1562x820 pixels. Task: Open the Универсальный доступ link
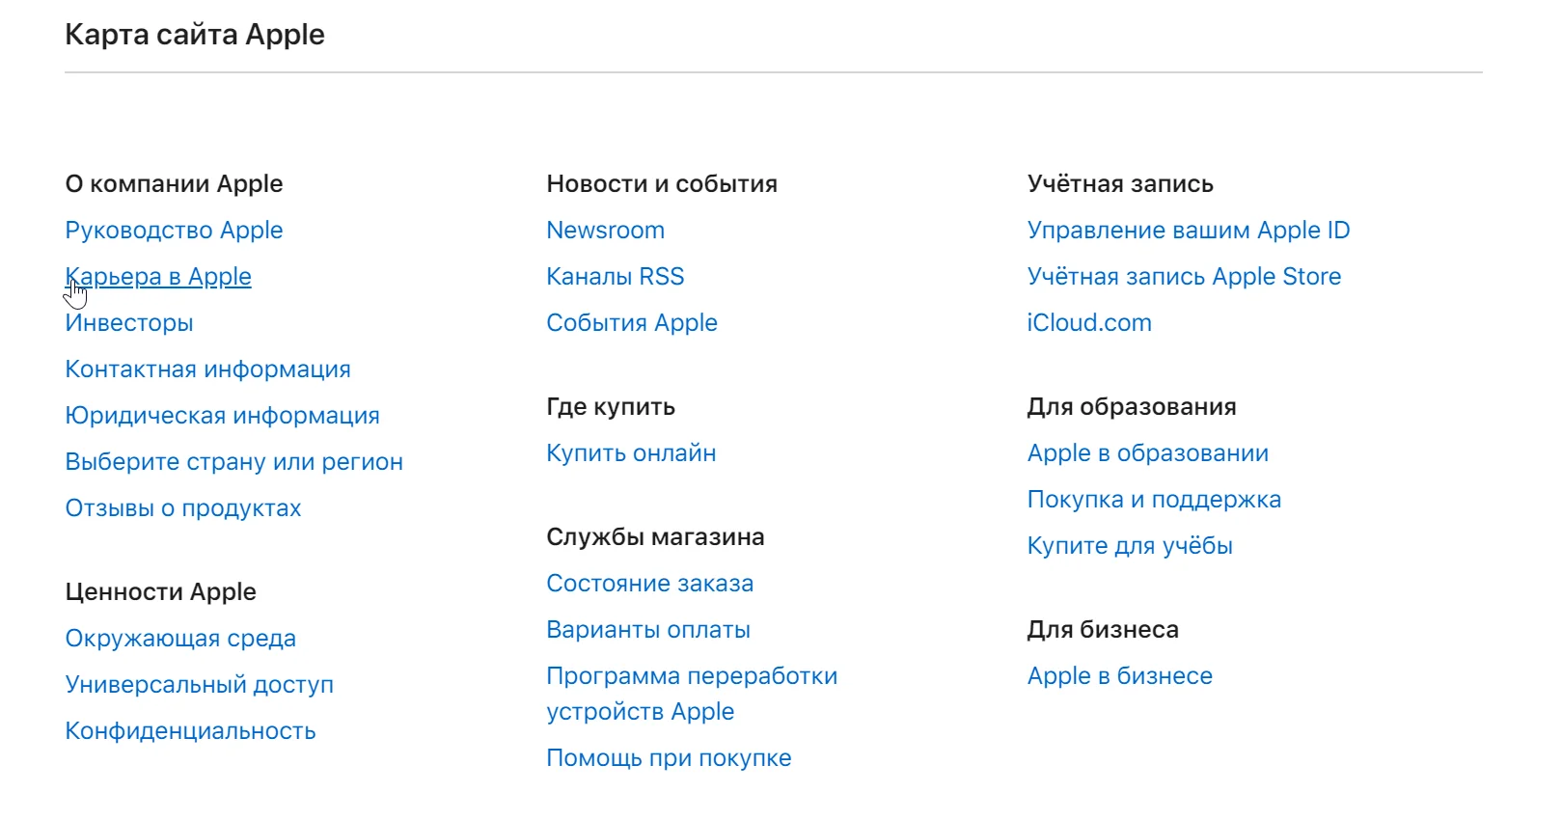(199, 685)
